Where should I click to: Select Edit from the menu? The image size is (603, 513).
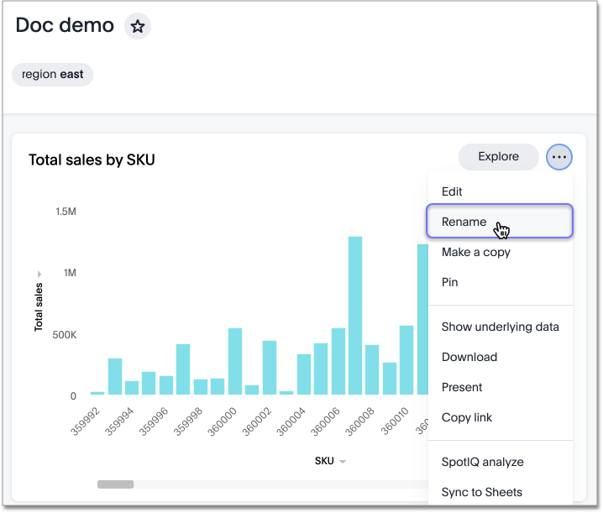(x=452, y=191)
